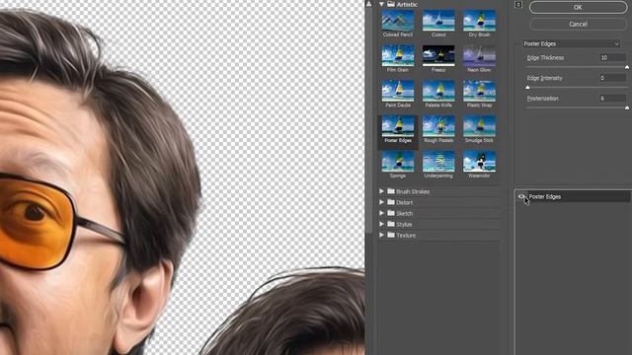The height and width of the screenshot is (355, 632).
Task: Select the Palette Knife filter thumbnail
Action: (x=438, y=91)
